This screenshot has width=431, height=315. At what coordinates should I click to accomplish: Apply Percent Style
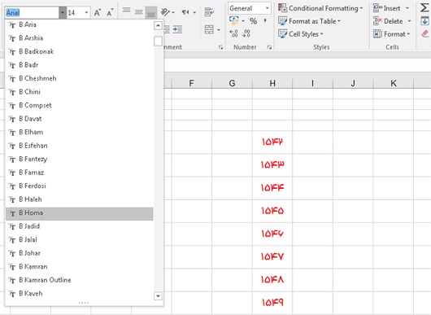point(253,21)
